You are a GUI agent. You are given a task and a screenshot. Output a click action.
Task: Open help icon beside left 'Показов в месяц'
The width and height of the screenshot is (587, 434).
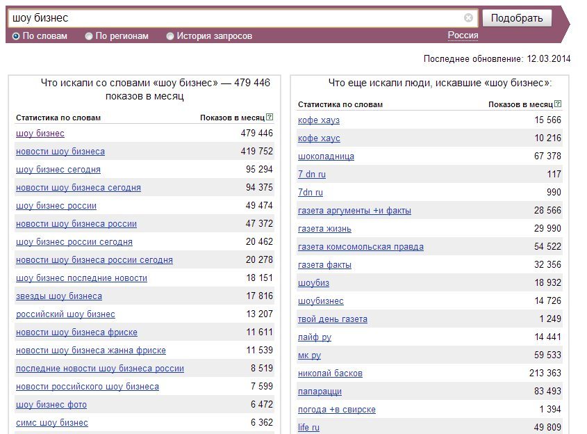(270, 117)
